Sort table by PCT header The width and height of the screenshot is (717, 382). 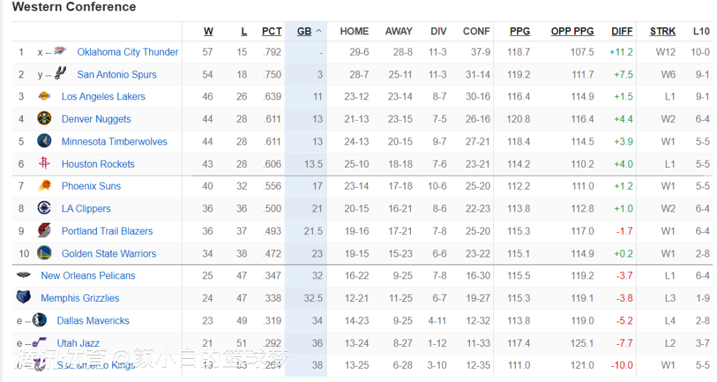point(272,31)
